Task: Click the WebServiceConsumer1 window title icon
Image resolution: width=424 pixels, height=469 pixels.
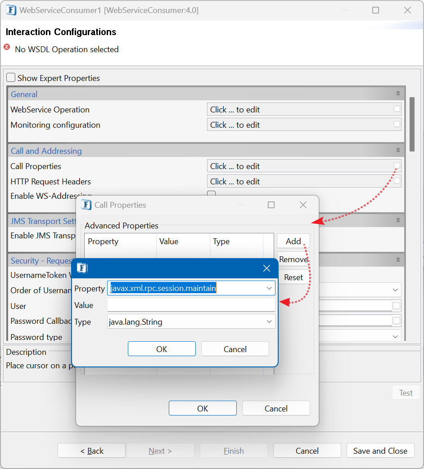Action: (x=11, y=10)
